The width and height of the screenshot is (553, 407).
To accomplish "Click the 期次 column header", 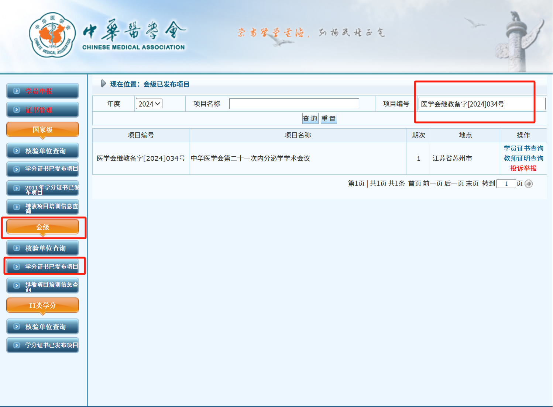I will coord(419,135).
